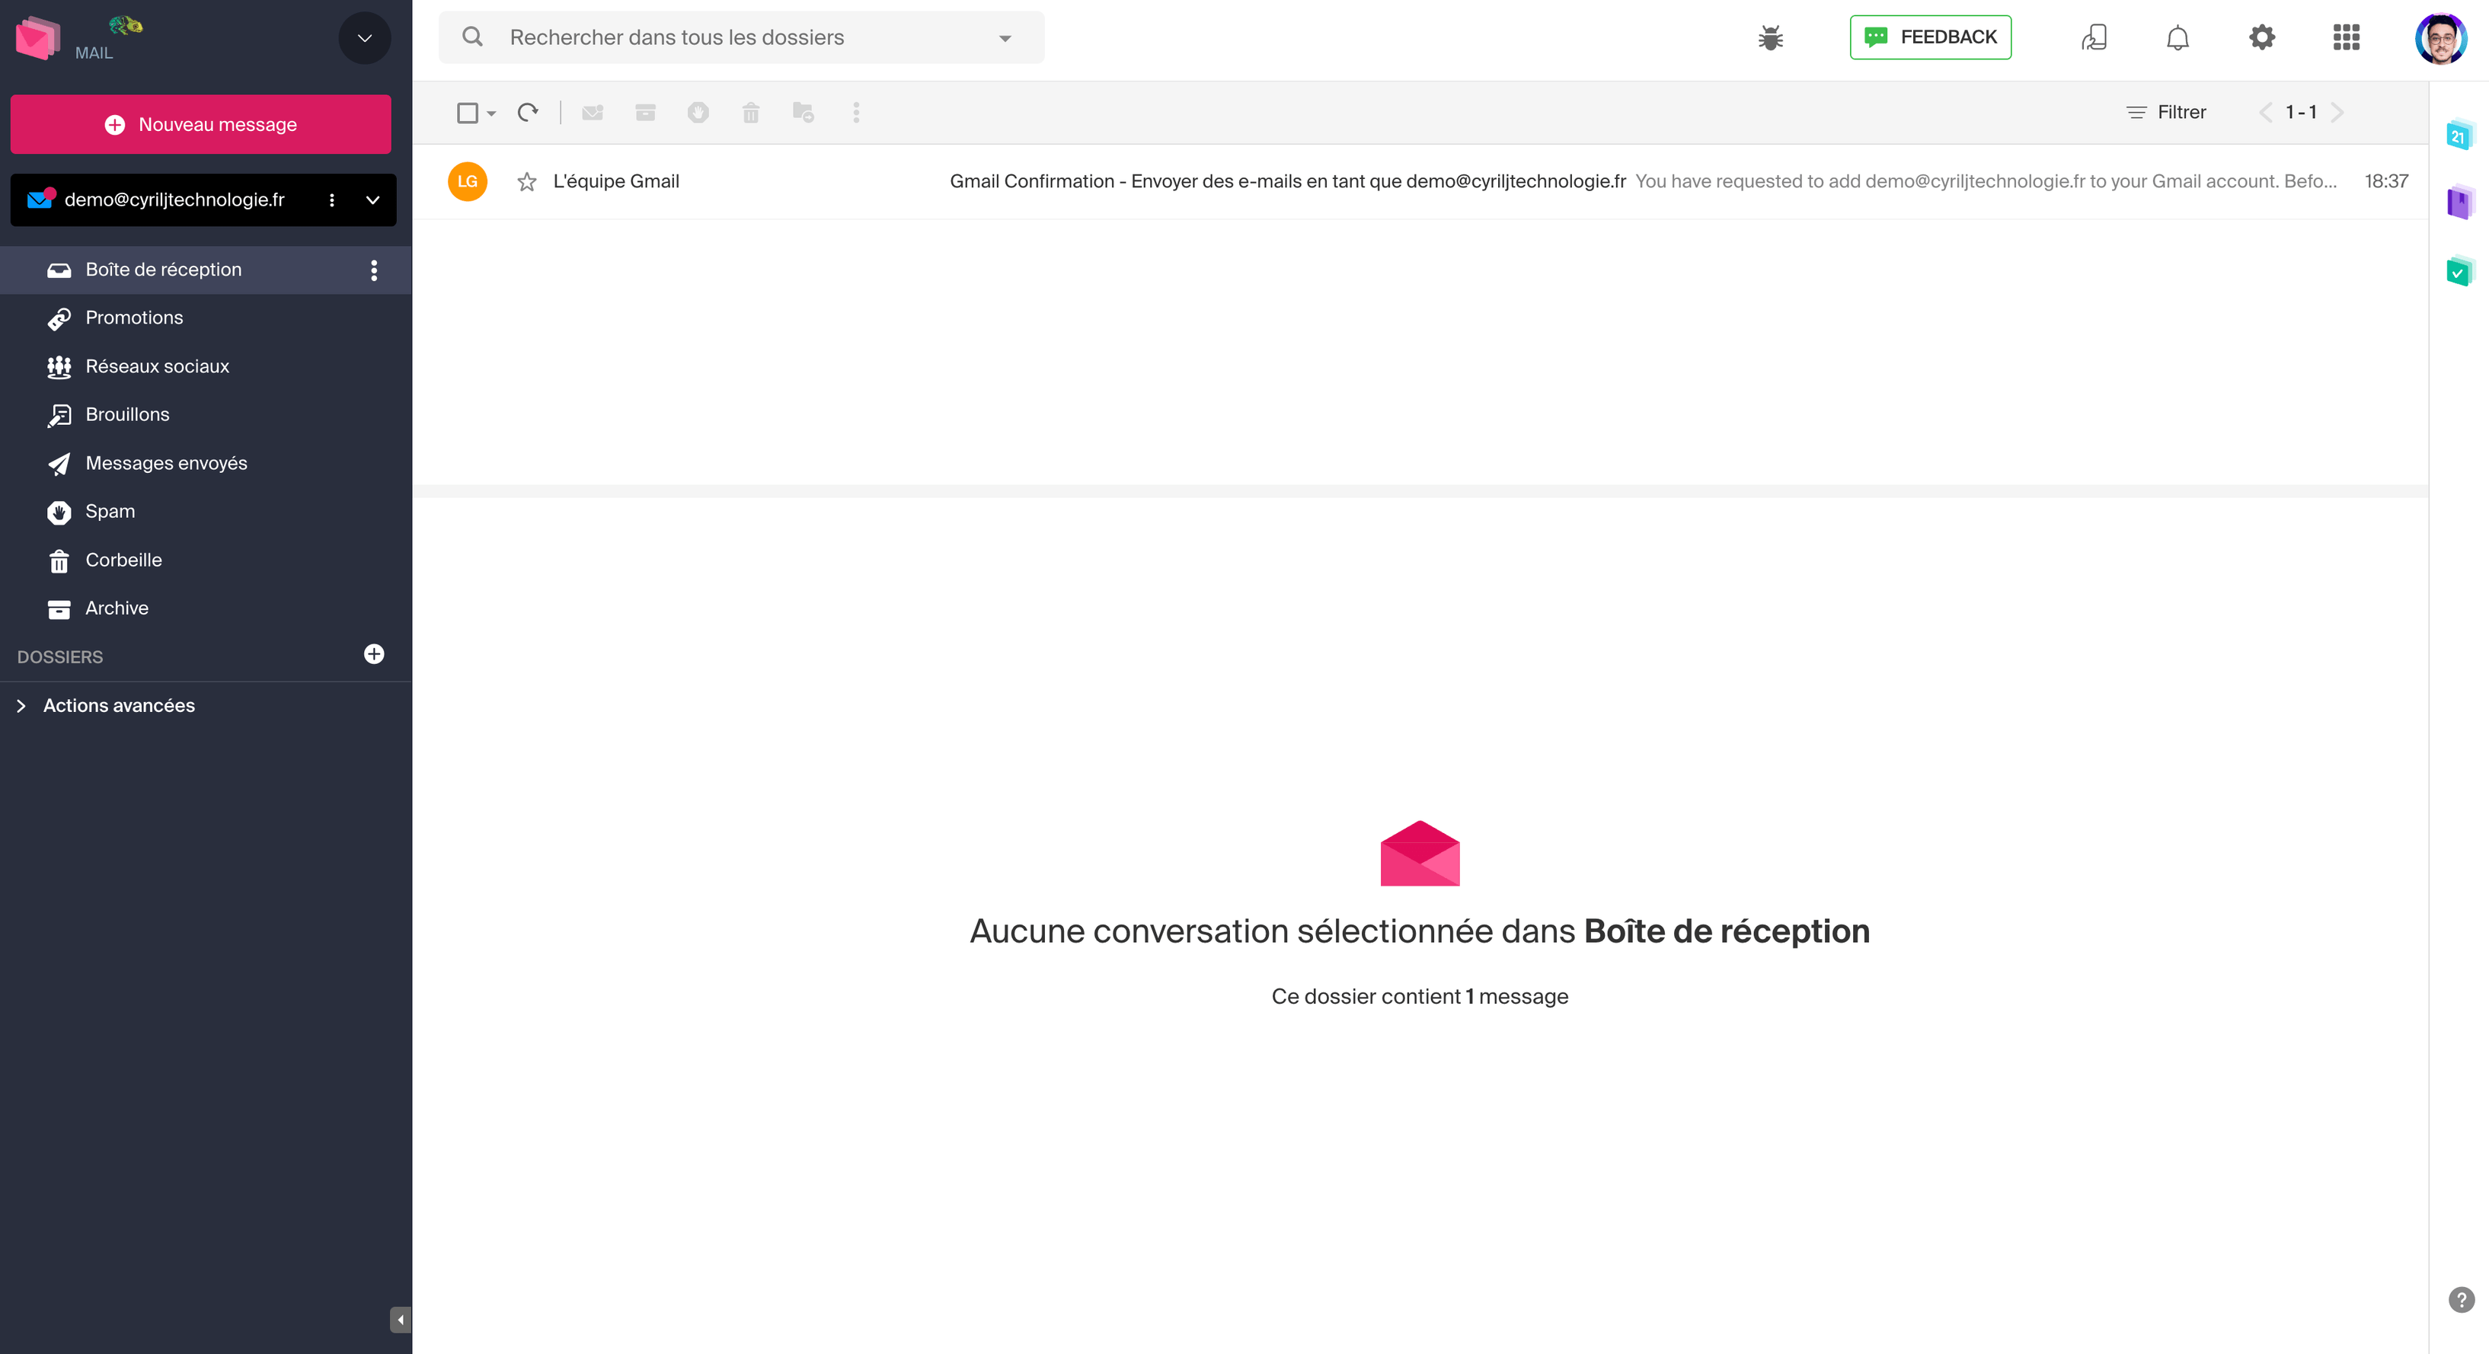Go to the Spam folder
This screenshot has height=1354, width=2489.
pos(110,511)
